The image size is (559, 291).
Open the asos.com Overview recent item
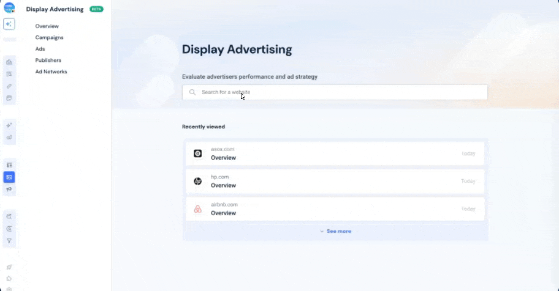point(335,153)
